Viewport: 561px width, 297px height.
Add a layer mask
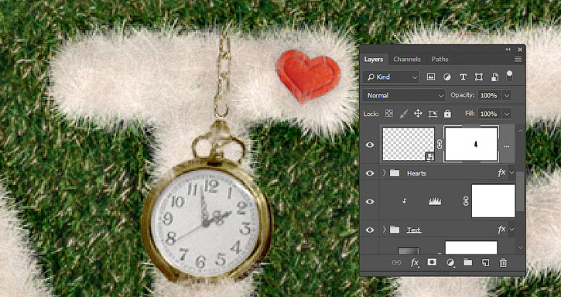click(x=432, y=263)
